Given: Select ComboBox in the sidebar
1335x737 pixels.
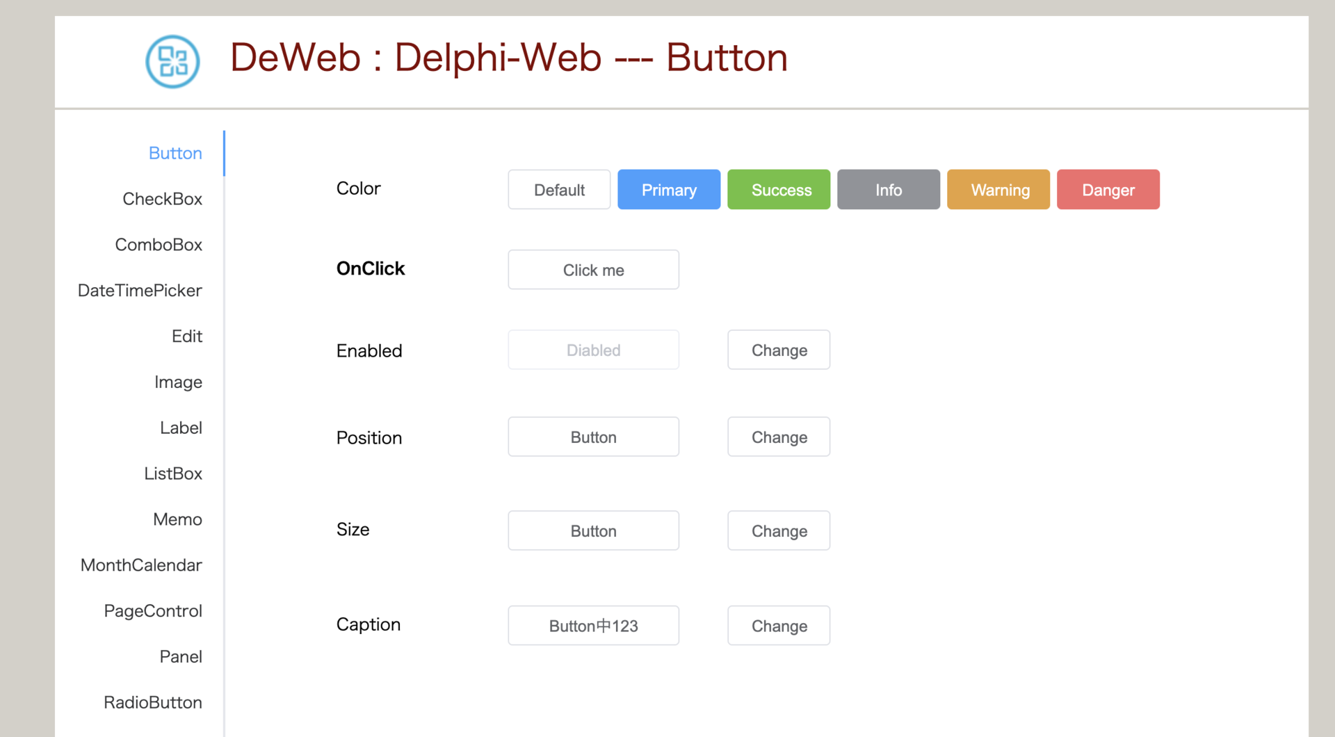Looking at the screenshot, I should click(159, 245).
